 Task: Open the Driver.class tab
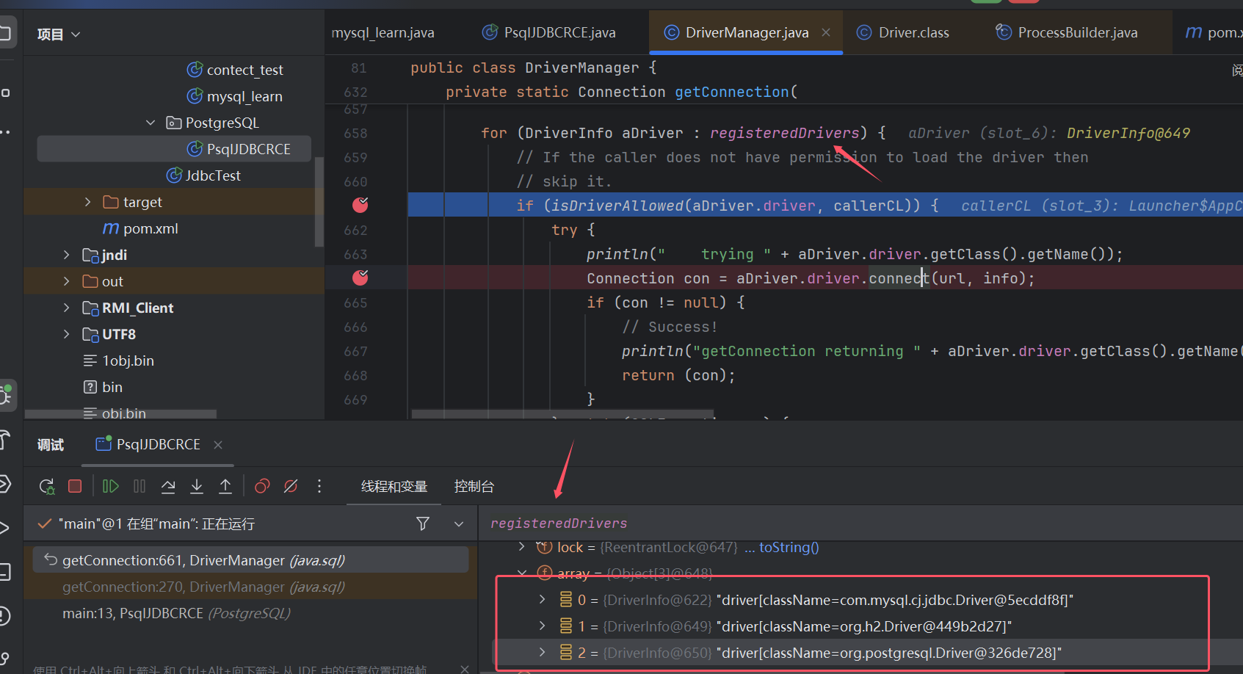click(x=903, y=32)
